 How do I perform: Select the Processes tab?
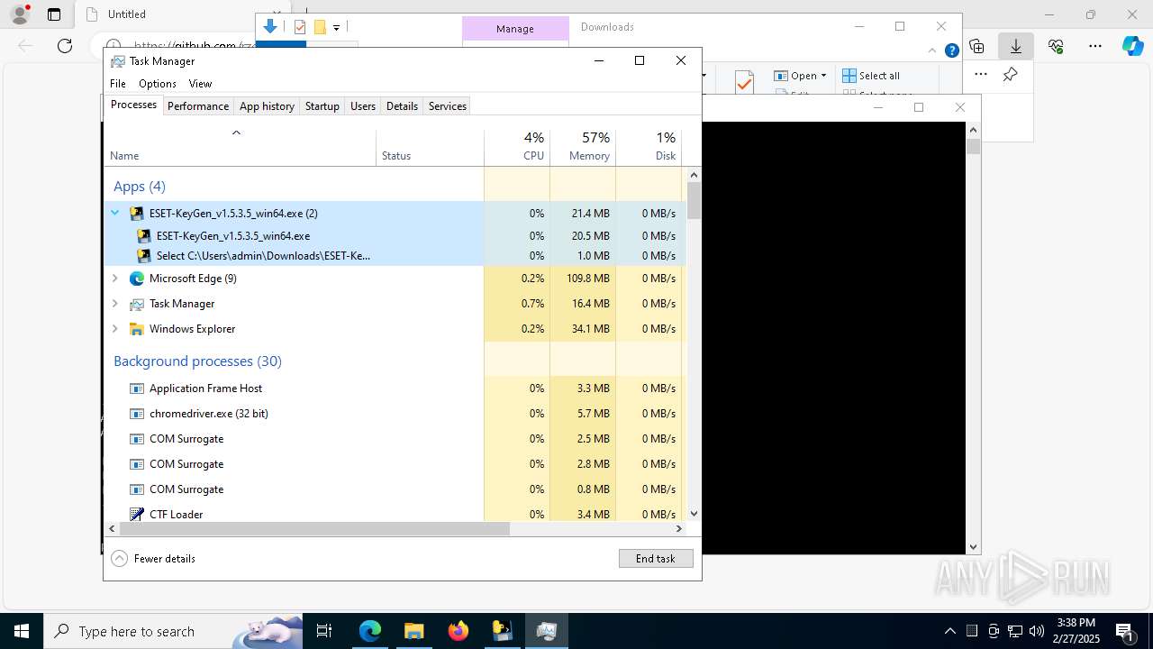click(133, 105)
